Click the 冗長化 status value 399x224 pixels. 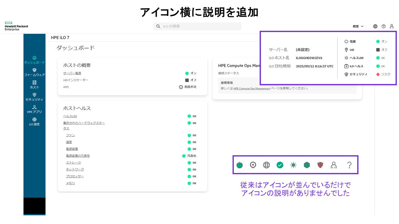[x=189, y=156]
